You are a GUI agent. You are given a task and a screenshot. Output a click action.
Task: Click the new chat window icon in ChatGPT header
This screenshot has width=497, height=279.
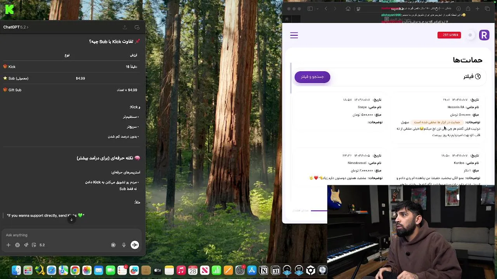tap(137, 27)
